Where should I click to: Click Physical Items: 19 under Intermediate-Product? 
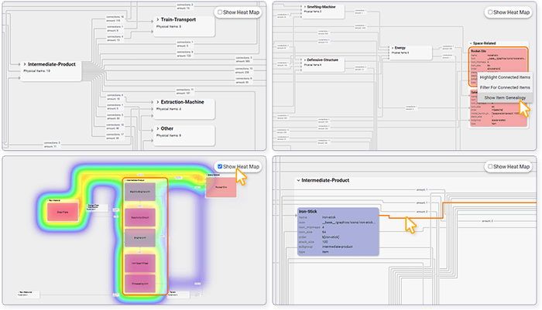(x=36, y=71)
